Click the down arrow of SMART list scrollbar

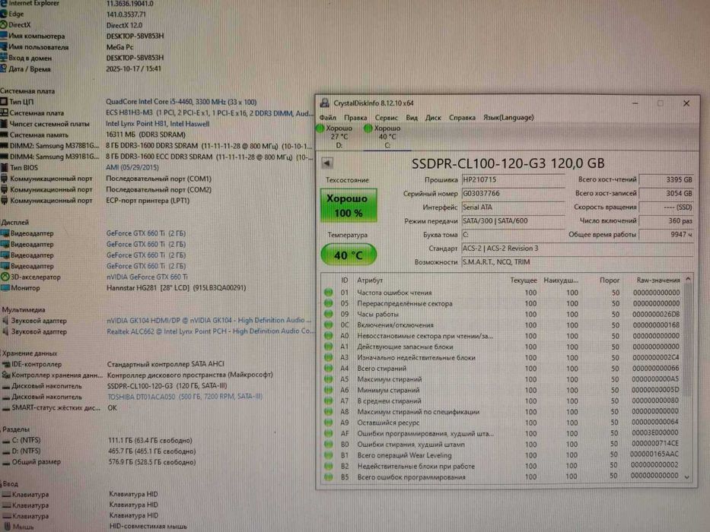click(687, 477)
